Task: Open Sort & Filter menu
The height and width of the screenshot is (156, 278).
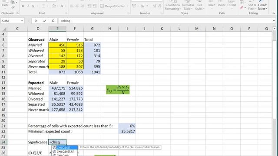Action: pos(252,5)
